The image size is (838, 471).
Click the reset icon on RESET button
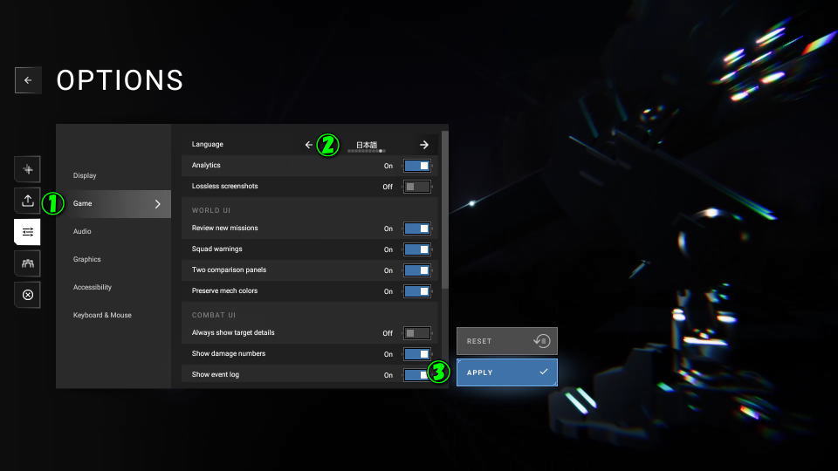click(x=541, y=341)
